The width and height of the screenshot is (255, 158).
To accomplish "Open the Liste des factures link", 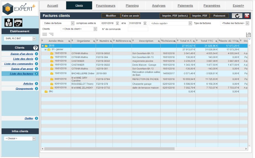I will (x=21, y=74).
